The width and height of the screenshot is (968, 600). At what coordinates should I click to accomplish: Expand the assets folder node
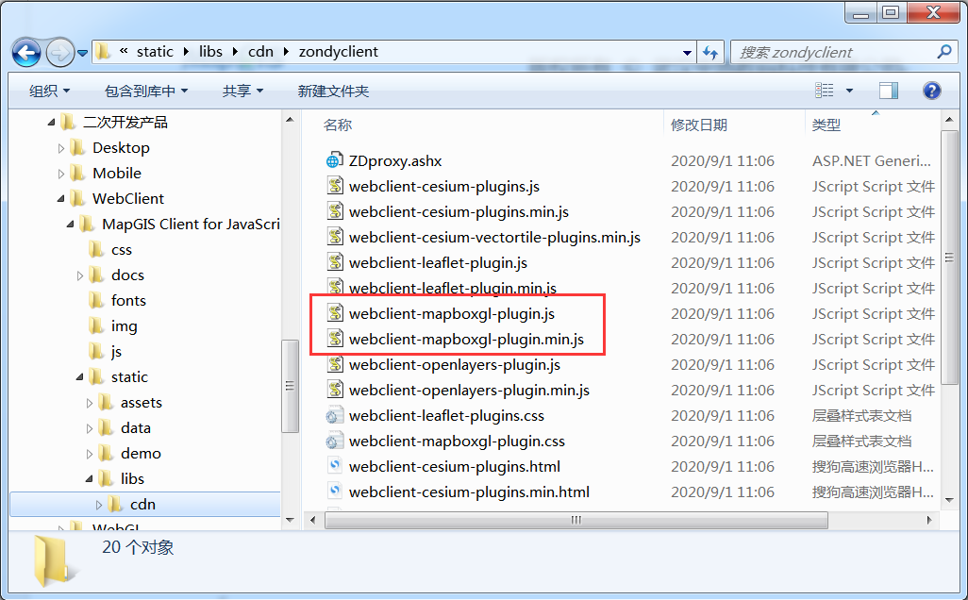click(x=90, y=403)
